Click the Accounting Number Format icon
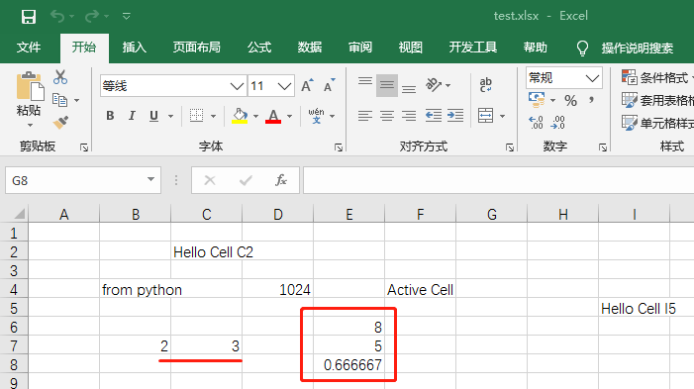The width and height of the screenshot is (694, 389). (537, 100)
